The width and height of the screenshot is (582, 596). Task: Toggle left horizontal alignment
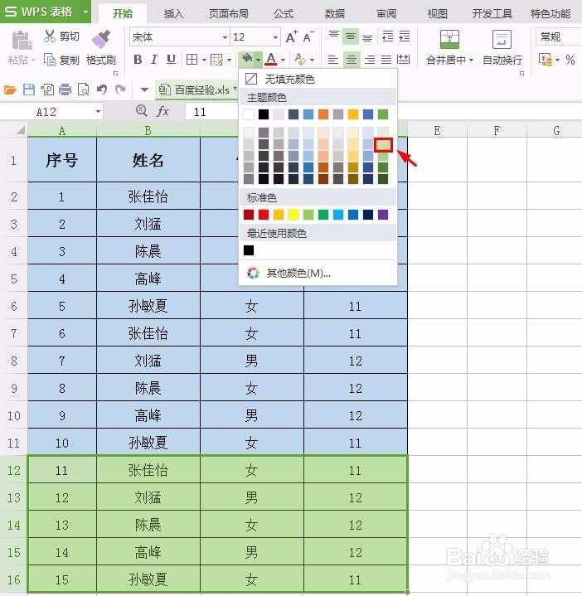333,60
